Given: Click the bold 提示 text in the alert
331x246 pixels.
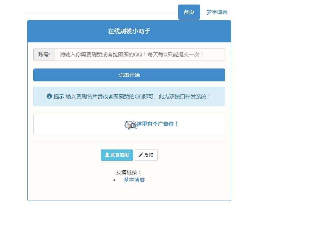Looking at the screenshot, I should [x=59, y=97].
